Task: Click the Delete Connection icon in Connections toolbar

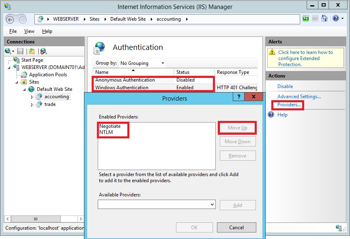Action: click(x=43, y=51)
